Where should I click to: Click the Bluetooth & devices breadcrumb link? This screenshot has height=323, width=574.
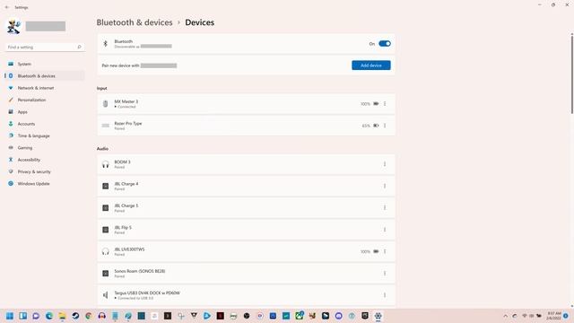coord(135,22)
